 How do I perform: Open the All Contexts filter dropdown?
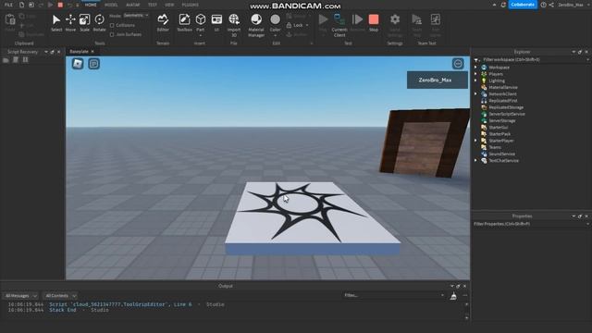(60, 296)
